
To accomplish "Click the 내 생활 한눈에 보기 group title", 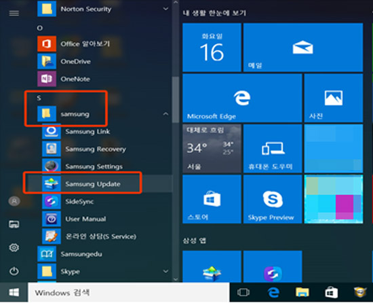I will pyautogui.click(x=214, y=13).
